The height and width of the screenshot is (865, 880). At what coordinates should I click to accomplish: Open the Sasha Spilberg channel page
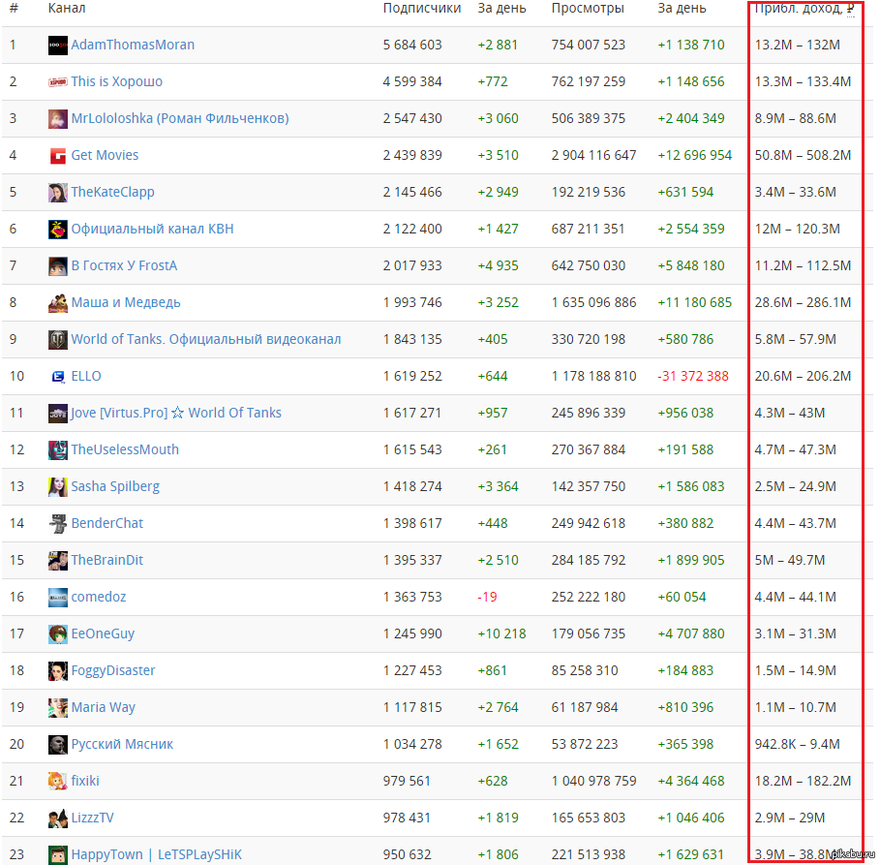click(x=115, y=486)
